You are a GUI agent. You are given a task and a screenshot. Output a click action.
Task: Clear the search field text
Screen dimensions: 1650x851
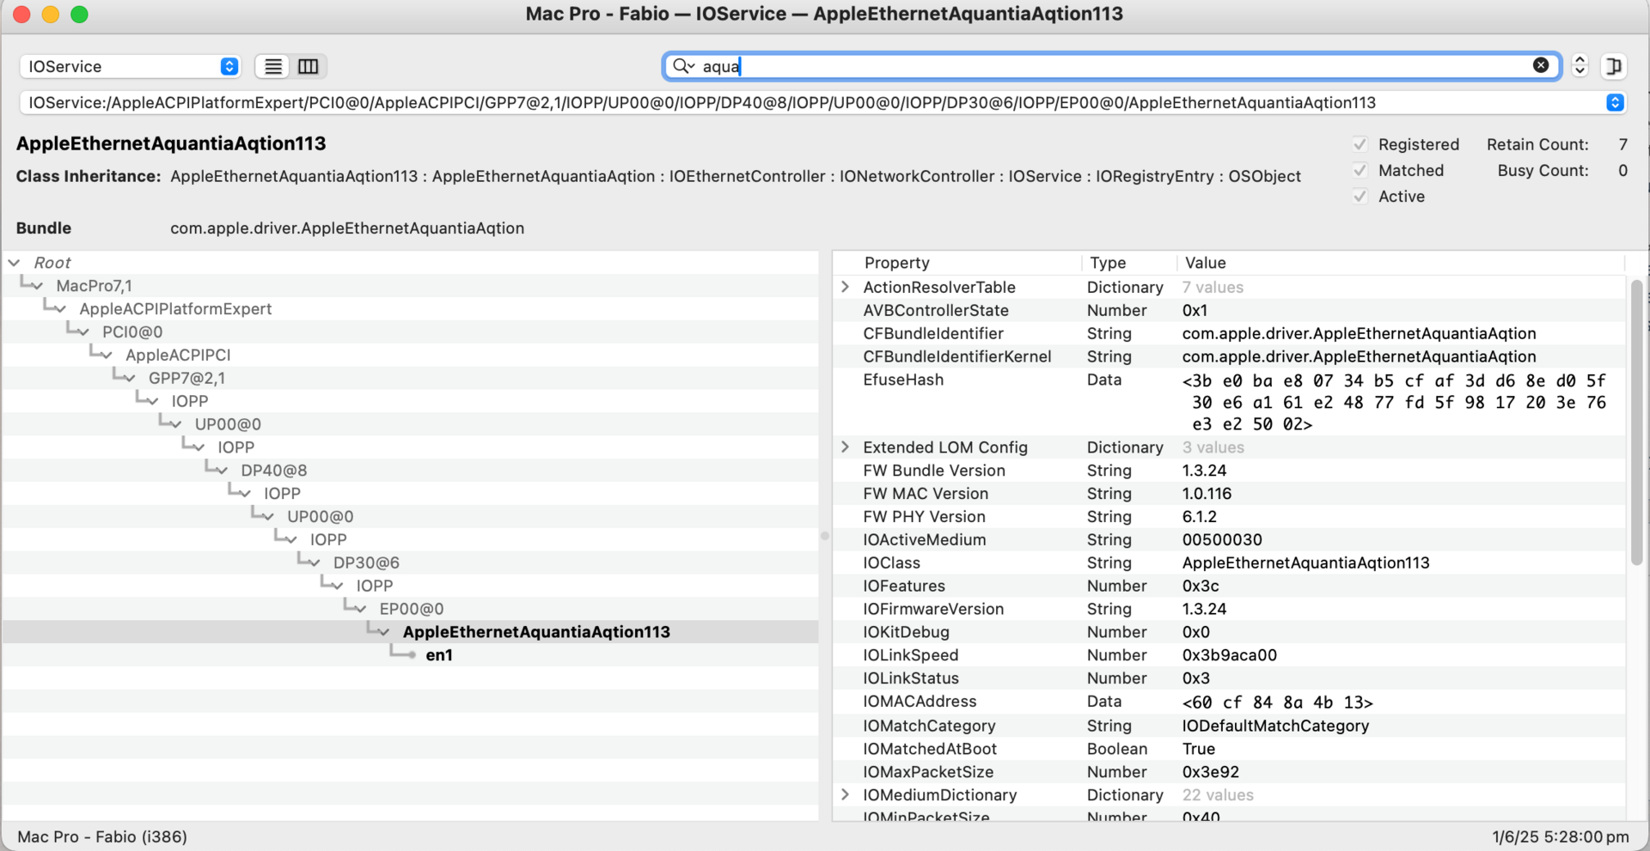pyautogui.click(x=1541, y=65)
